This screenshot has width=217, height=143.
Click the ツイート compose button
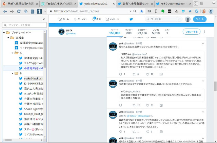(200, 19)
